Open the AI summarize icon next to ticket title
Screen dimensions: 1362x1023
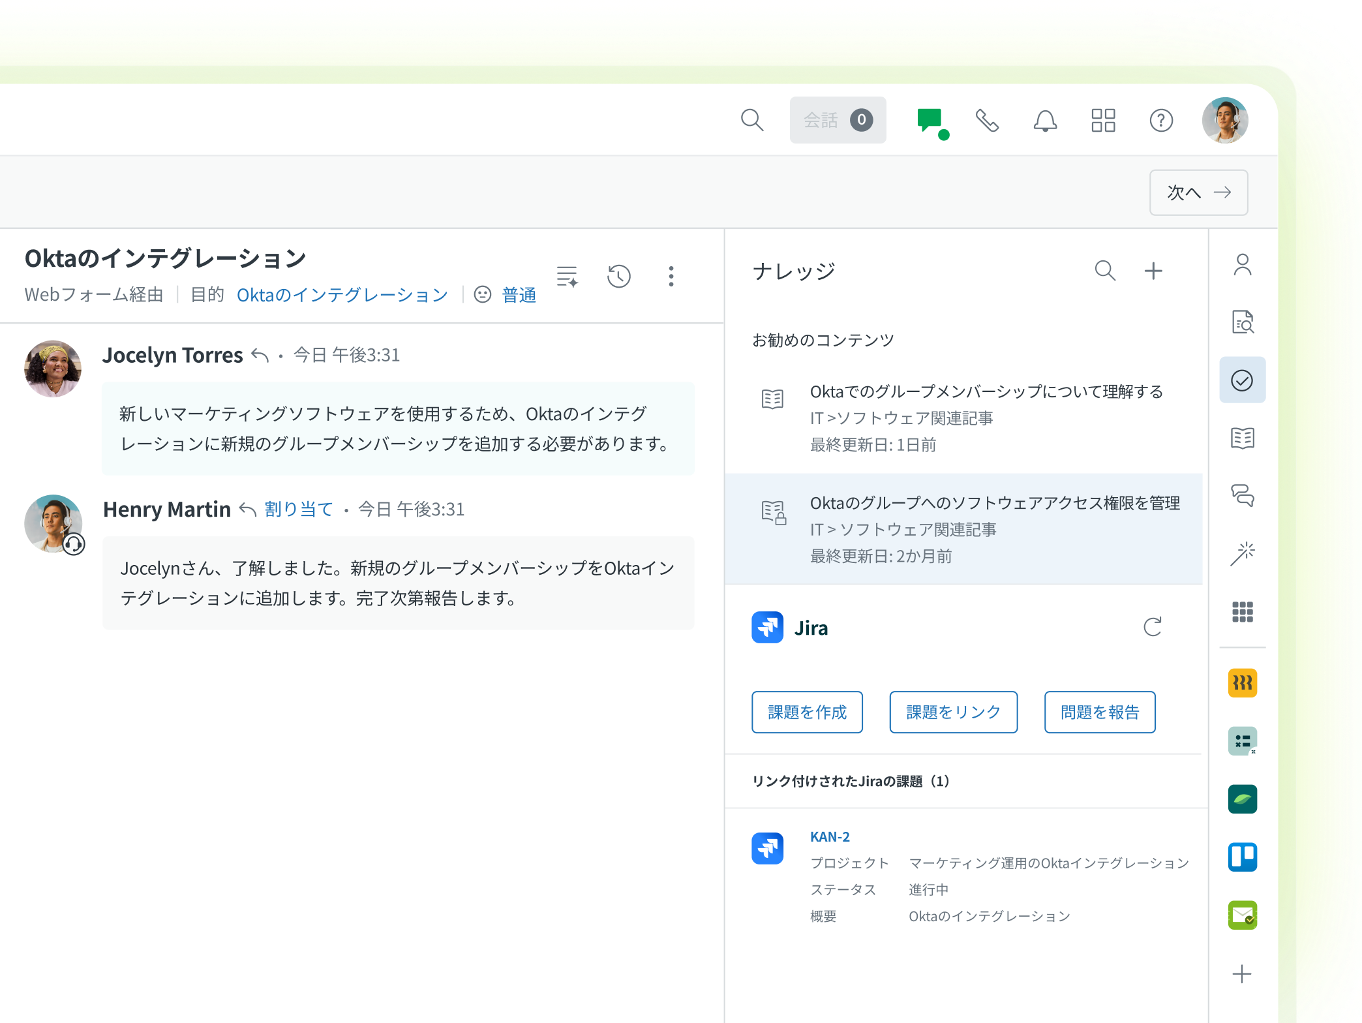(566, 276)
